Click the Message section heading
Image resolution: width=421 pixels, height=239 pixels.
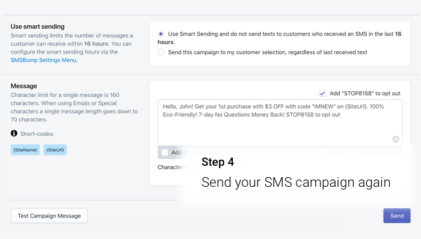click(x=24, y=86)
